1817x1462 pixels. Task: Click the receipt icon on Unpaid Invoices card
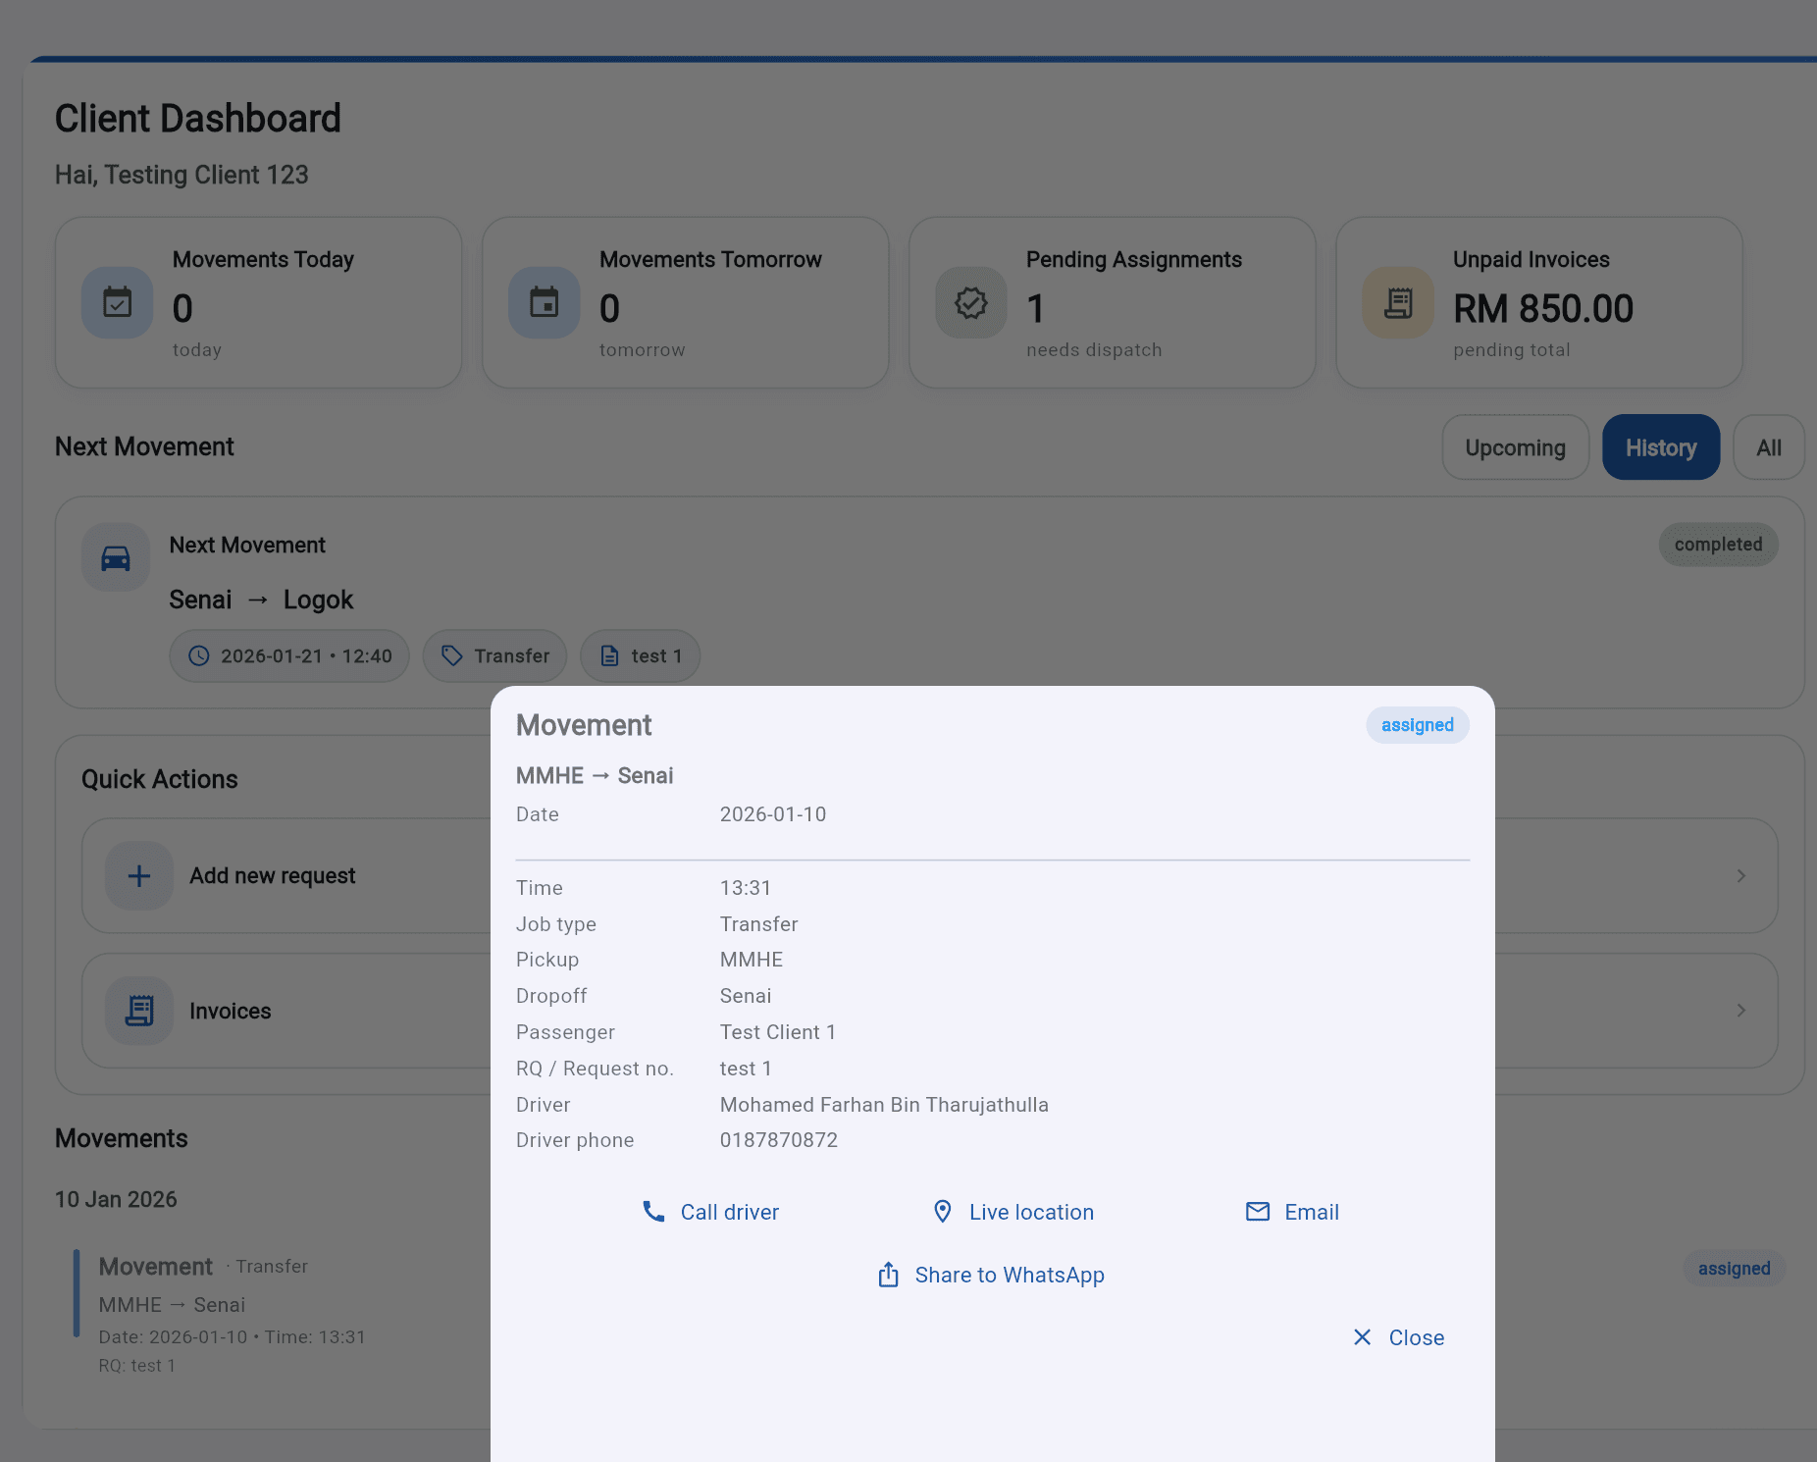pos(1397,303)
